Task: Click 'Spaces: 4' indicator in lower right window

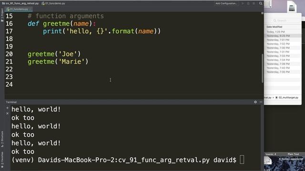Action: coord(271,154)
